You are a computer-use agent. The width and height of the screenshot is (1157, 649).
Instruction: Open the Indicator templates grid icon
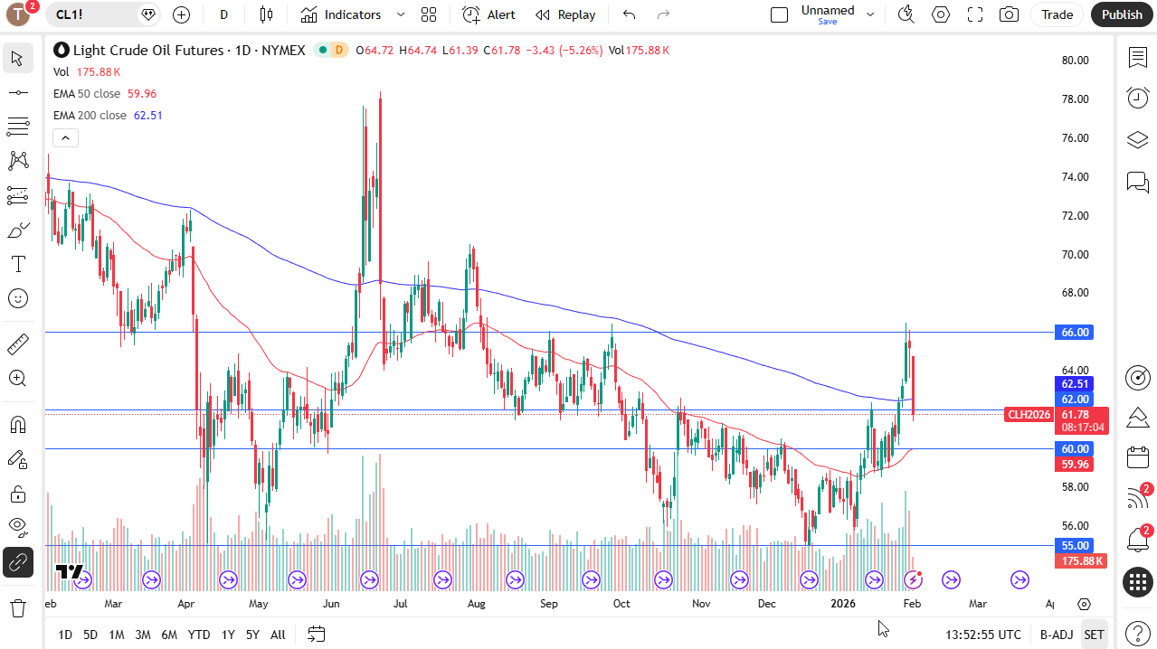pyautogui.click(x=429, y=14)
